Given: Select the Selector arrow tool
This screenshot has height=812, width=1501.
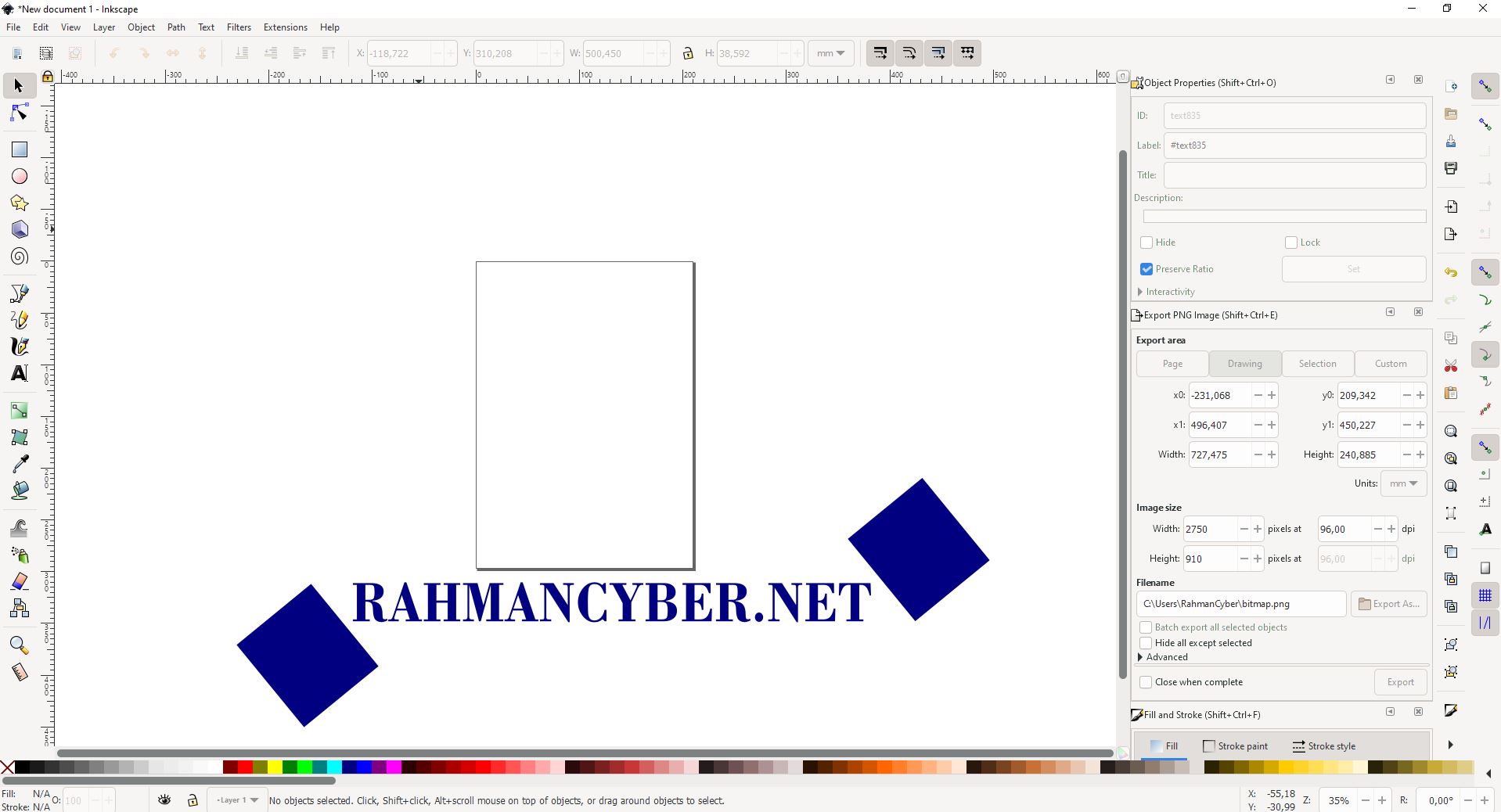Looking at the screenshot, I should click(19, 85).
